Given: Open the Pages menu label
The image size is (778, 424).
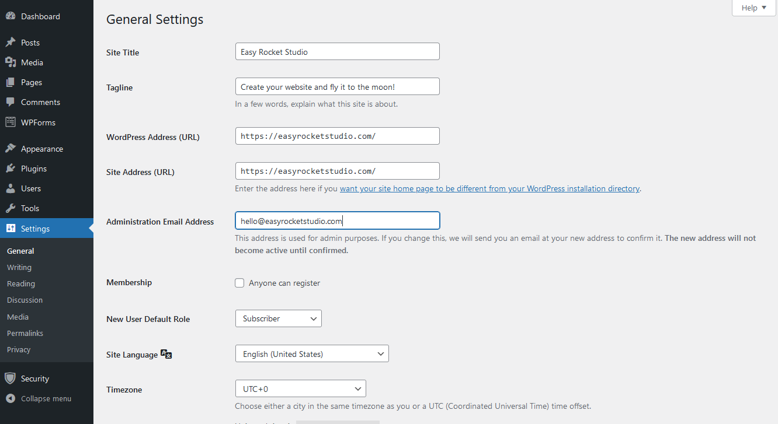Looking at the screenshot, I should click(x=32, y=82).
